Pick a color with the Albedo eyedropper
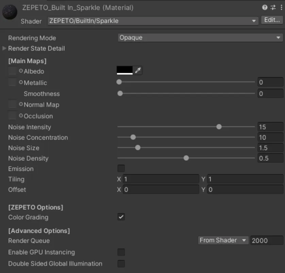Image resolution: width=285 pixels, height=273 pixels. click(x=138, y=70)
